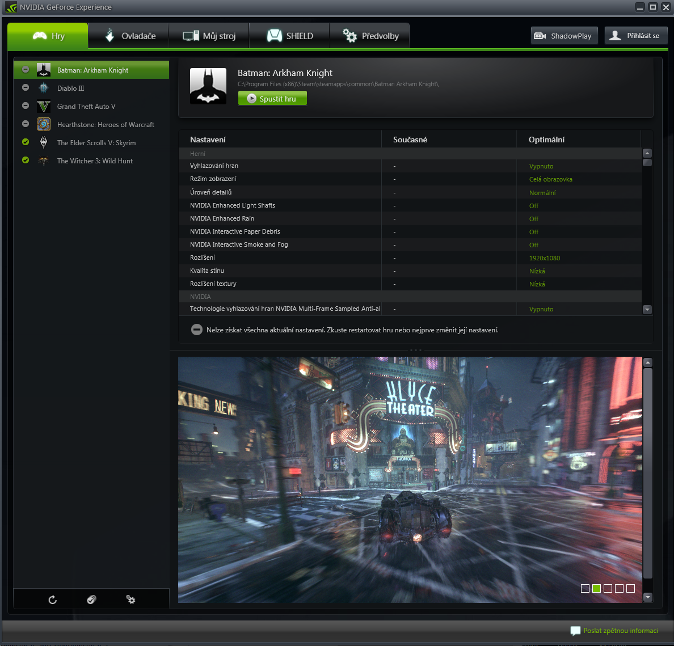Select Diablo III in games list

(91, 88)
